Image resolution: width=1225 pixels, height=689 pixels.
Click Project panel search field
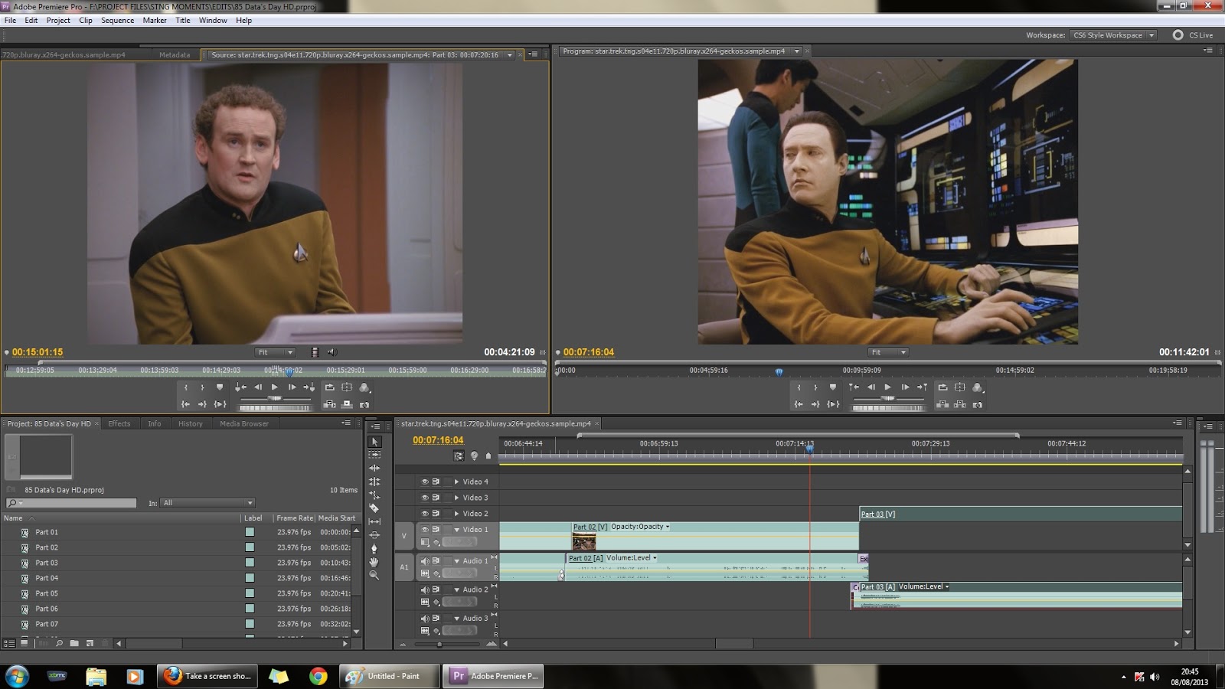(x=70, y=503)
